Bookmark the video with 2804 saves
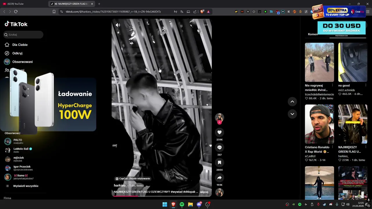 tap(219, 163)
